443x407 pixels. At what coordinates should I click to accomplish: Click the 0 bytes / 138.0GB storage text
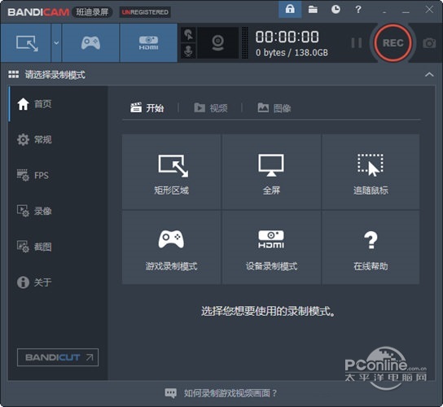coord(292,53)
